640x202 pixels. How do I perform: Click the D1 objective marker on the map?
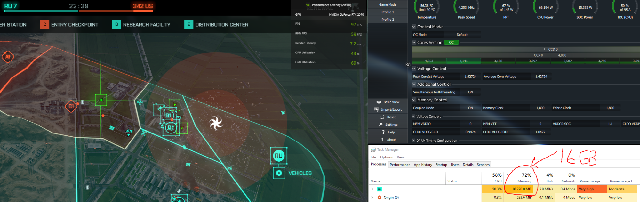pyautogui.click(x=168, y=116)
